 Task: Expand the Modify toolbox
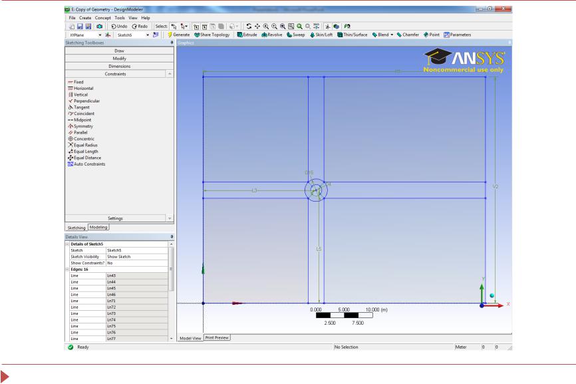[x=119, y=59]
